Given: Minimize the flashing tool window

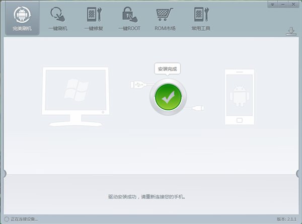Looking at the screenshot, I should pos(283,5).
